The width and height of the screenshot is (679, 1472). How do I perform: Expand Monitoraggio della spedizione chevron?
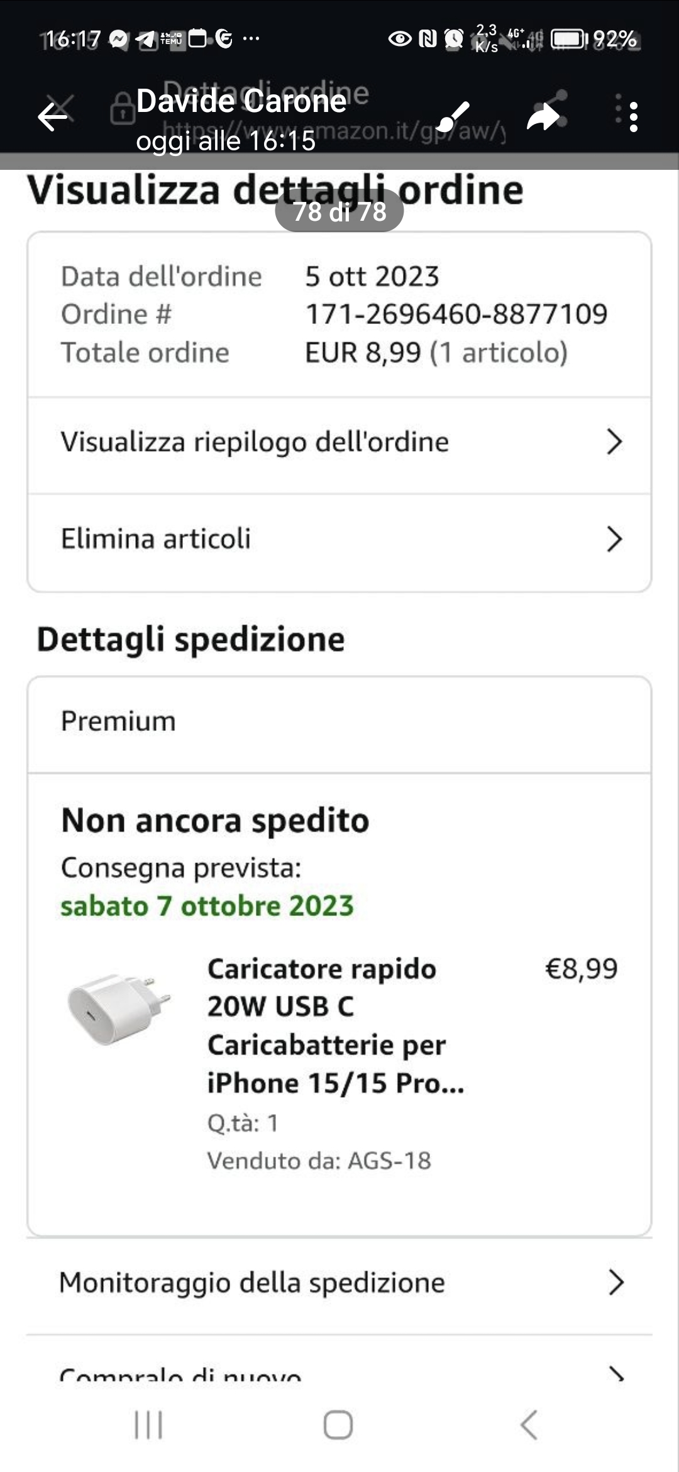[x=616, y=1282]
